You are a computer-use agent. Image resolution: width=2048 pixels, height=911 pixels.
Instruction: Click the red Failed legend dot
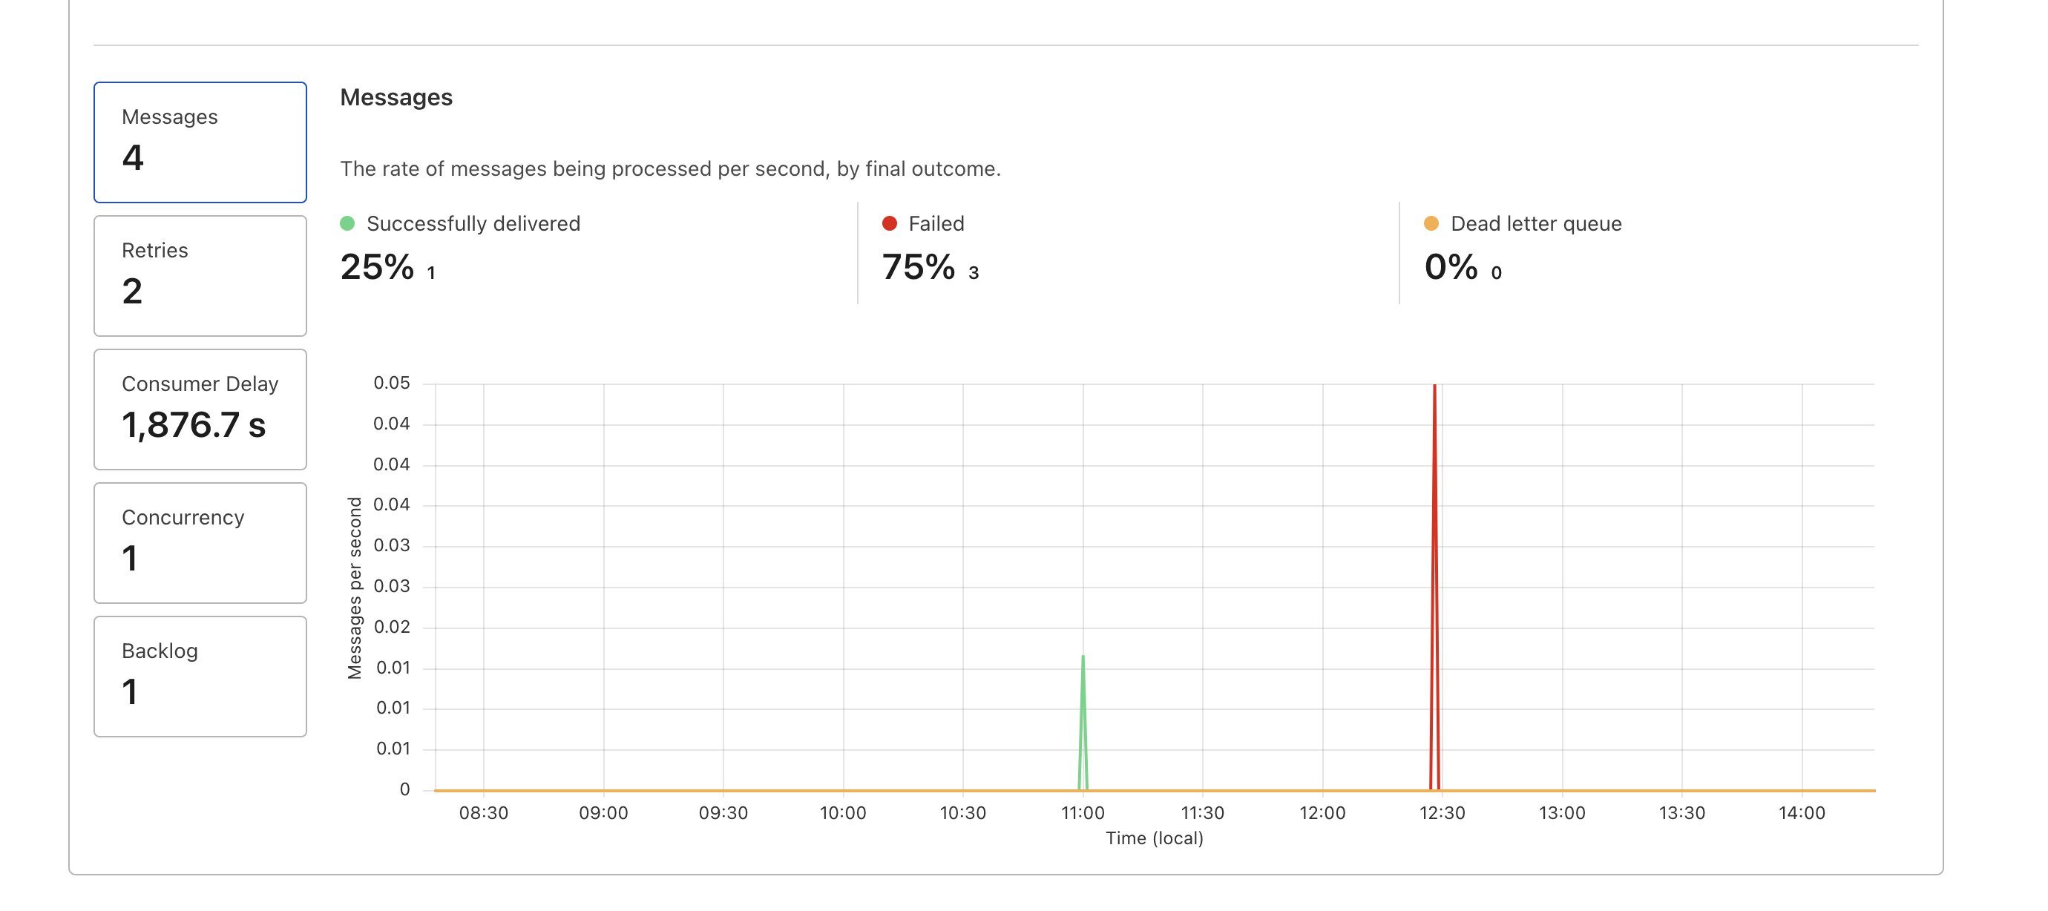pyautogui.click(x=889, y=223)
